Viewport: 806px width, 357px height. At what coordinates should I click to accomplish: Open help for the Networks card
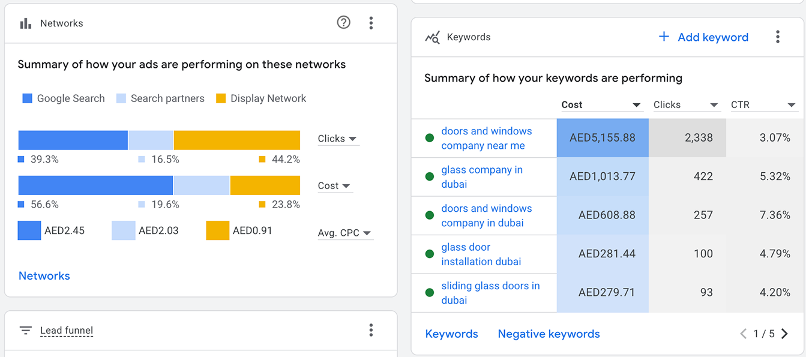(x=343, y=23)
